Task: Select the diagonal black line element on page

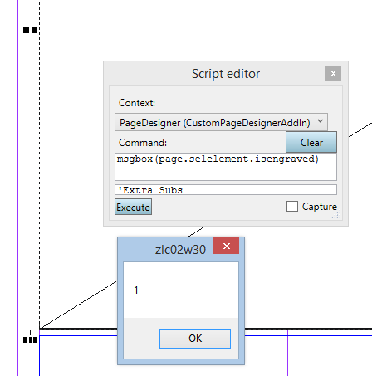Action: 78,305
